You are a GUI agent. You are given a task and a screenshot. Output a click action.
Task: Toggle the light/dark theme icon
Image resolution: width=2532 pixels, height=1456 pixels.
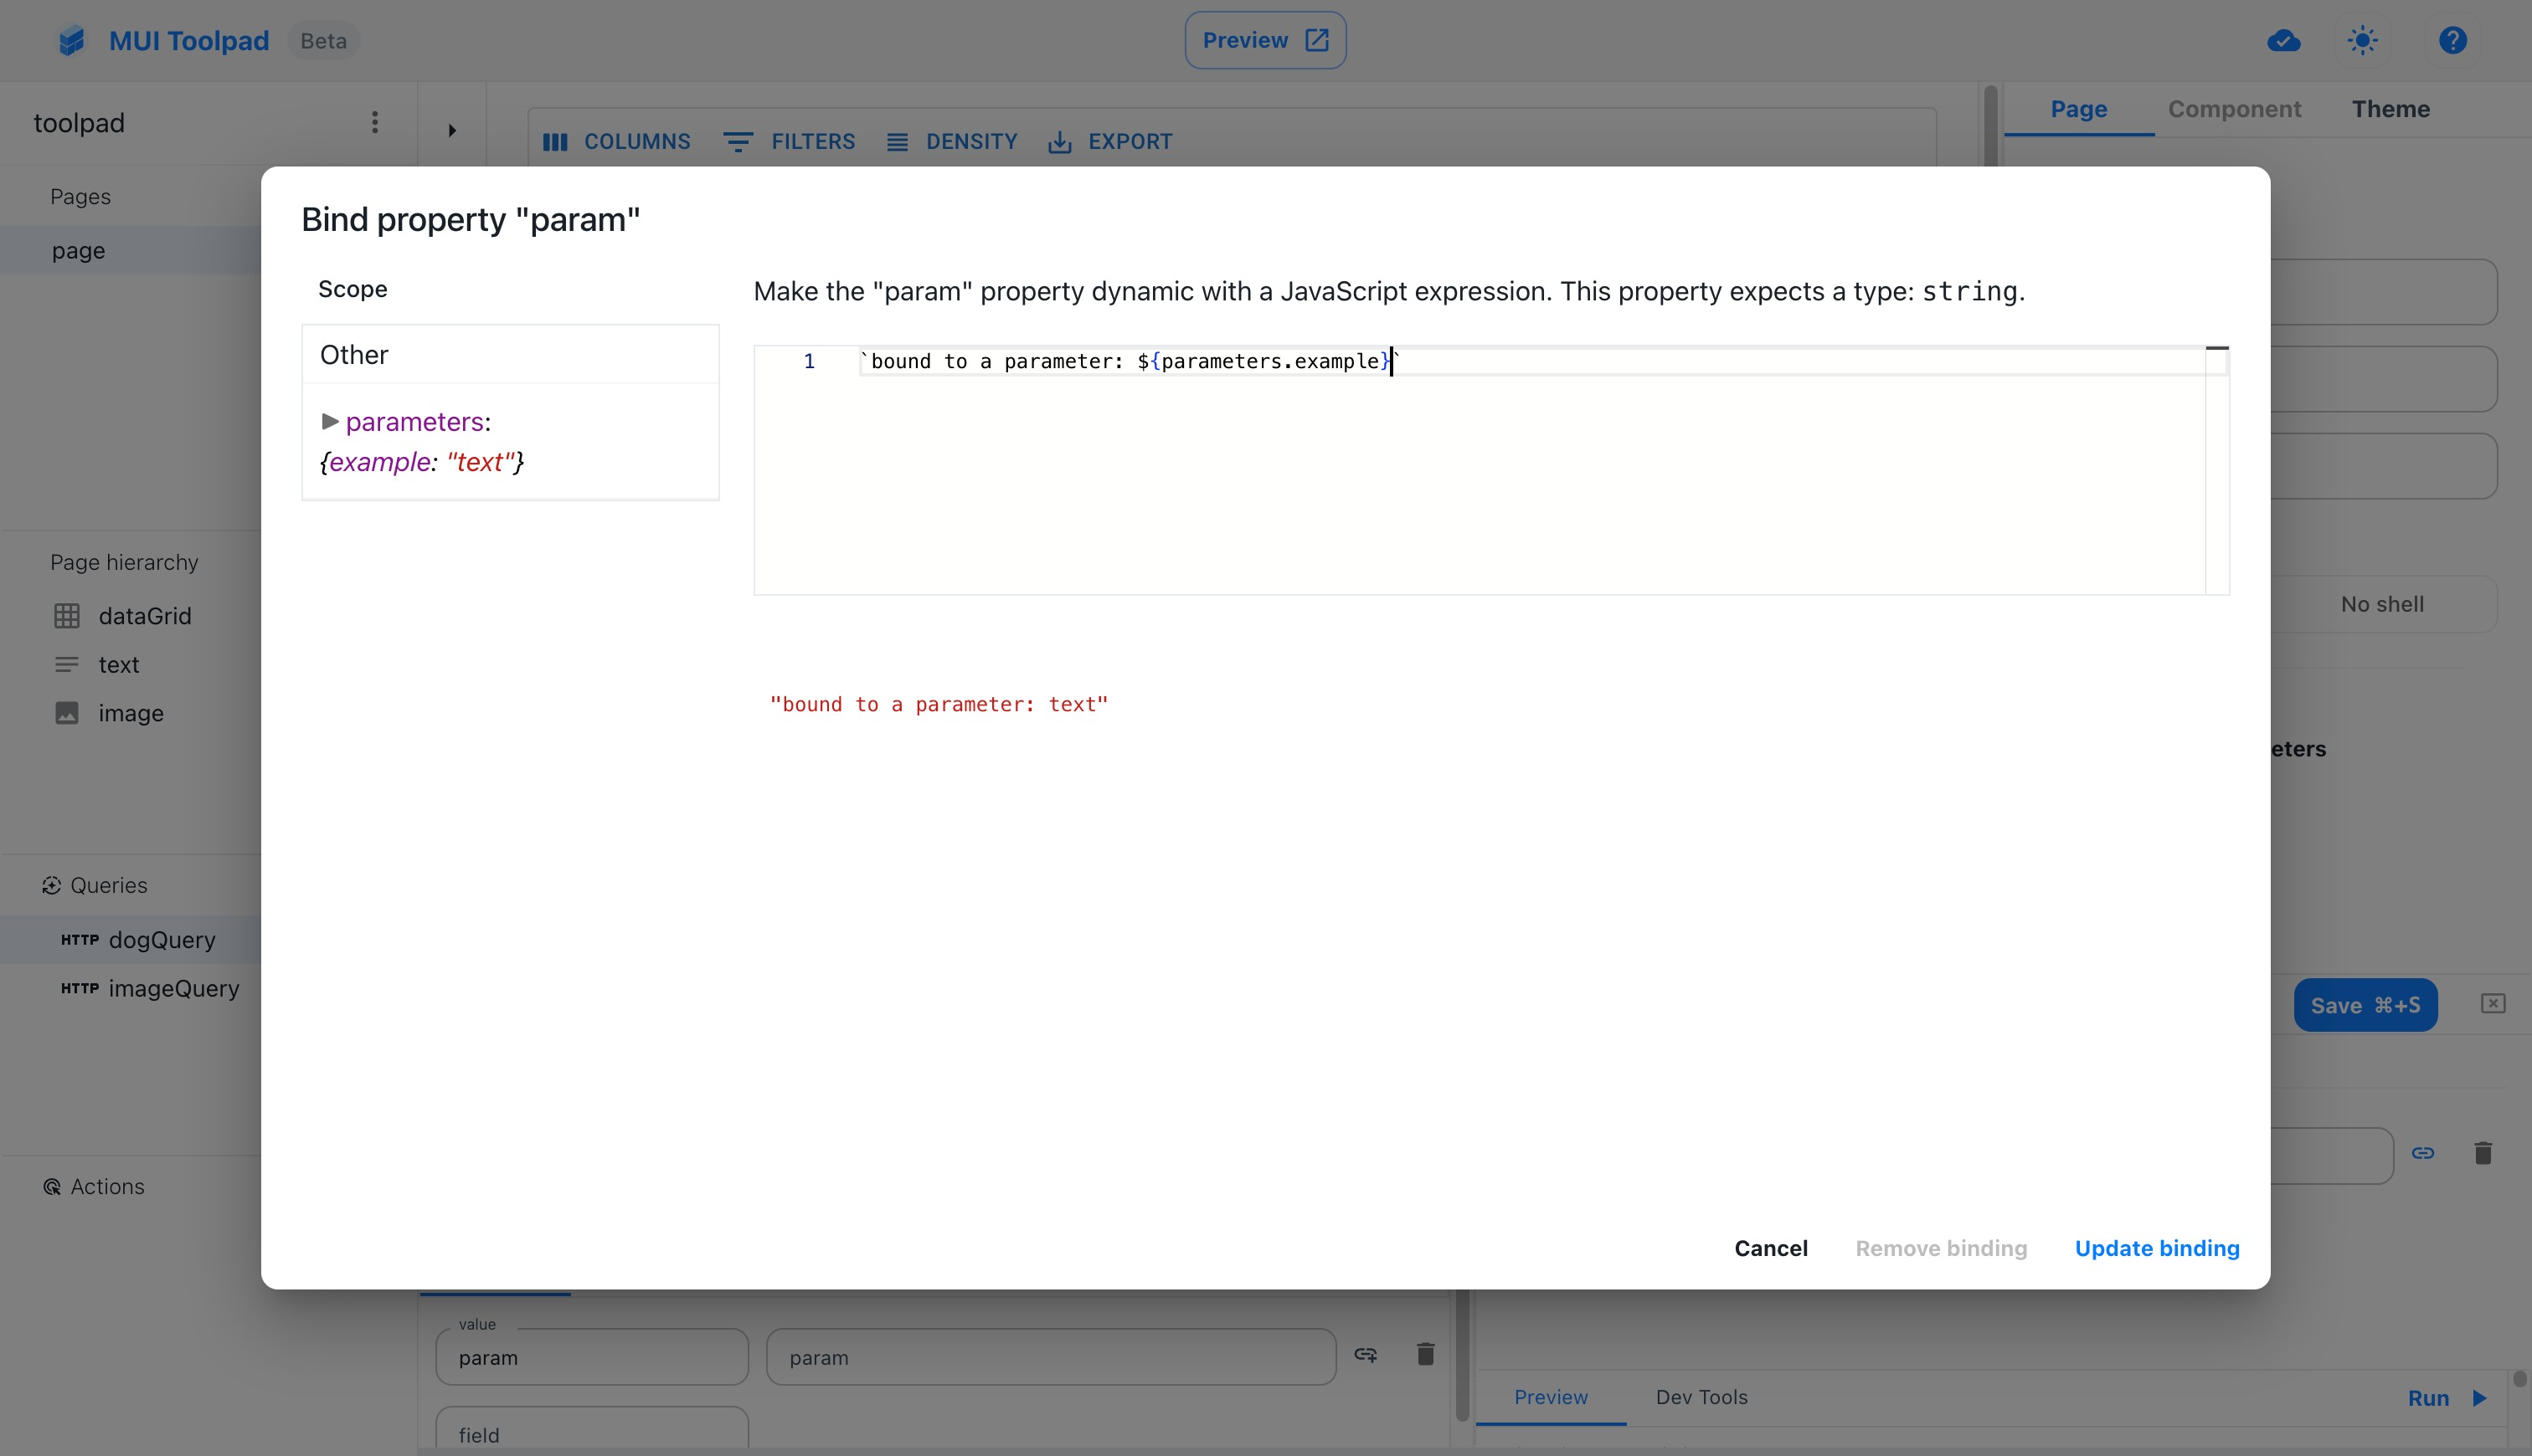coord(2364,40)
